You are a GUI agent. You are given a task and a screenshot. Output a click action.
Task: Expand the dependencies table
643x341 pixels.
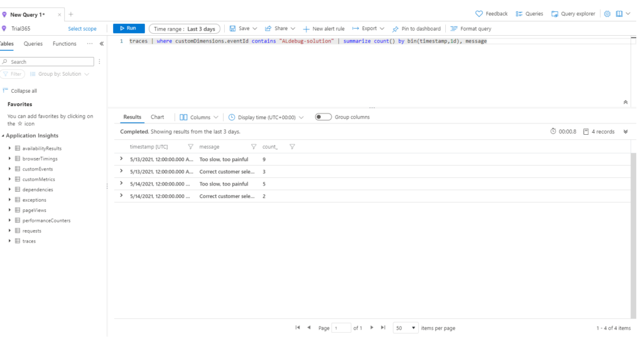(x=10, y=189)
